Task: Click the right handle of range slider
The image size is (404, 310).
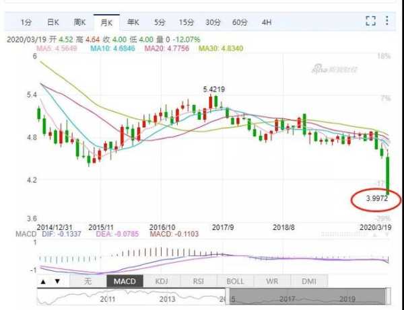Action: click(x=386, y=297)
